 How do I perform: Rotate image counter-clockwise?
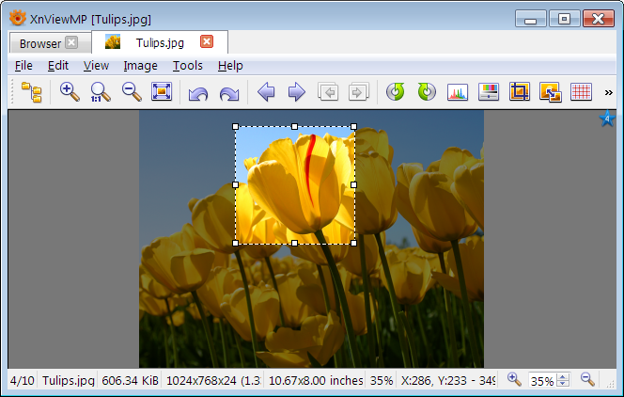396,92
